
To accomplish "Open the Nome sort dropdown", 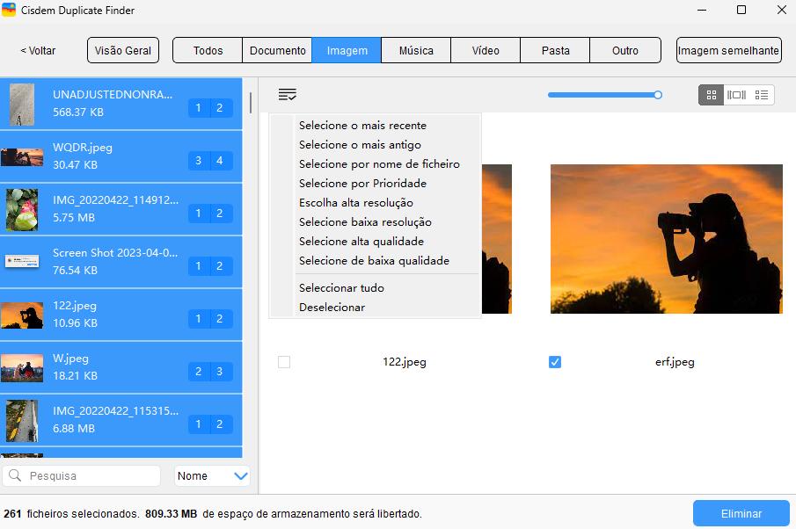I will (211, 475).
